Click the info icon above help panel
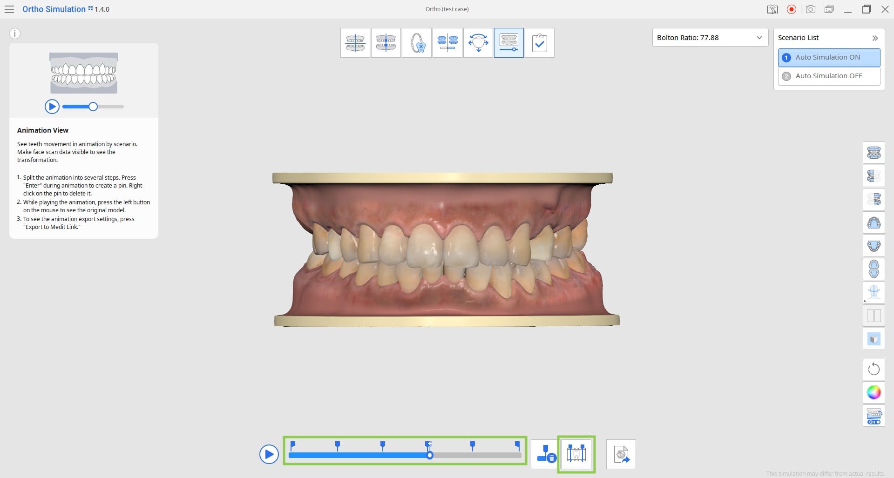Screen dimensions: 894x478 pyautogui.click(x=15, y=34)
